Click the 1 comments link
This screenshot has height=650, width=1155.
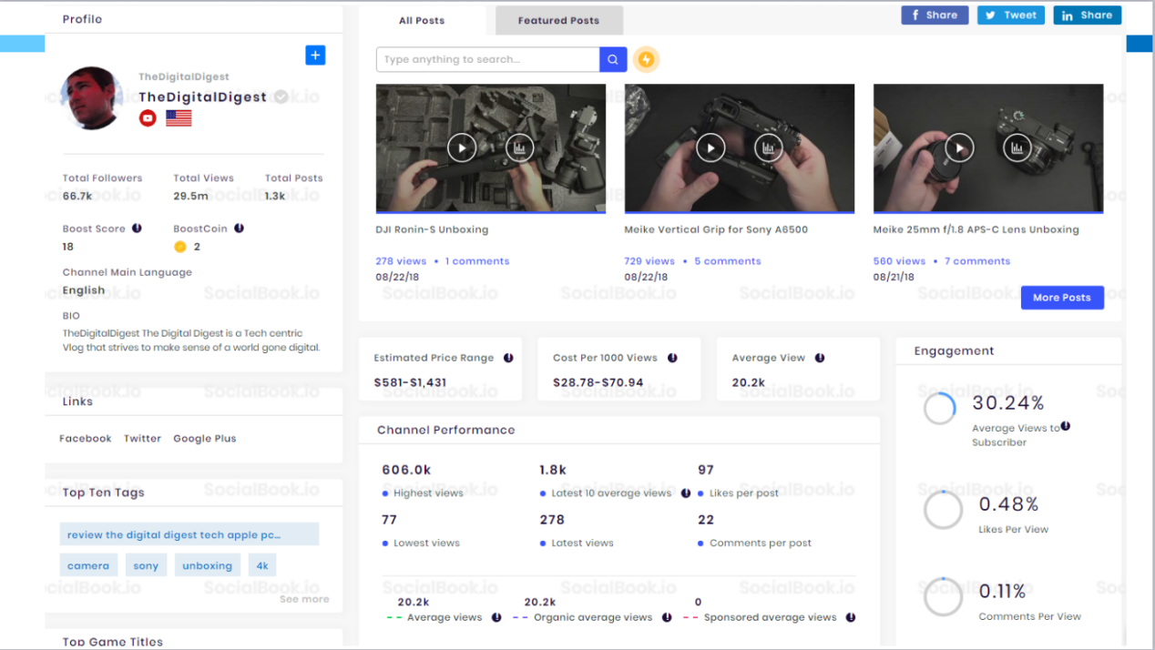tap(477, 261)
